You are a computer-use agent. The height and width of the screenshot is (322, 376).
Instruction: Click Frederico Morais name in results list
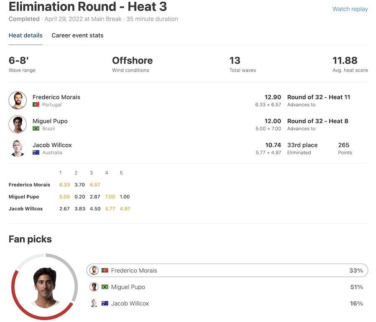tap(56, 97)
